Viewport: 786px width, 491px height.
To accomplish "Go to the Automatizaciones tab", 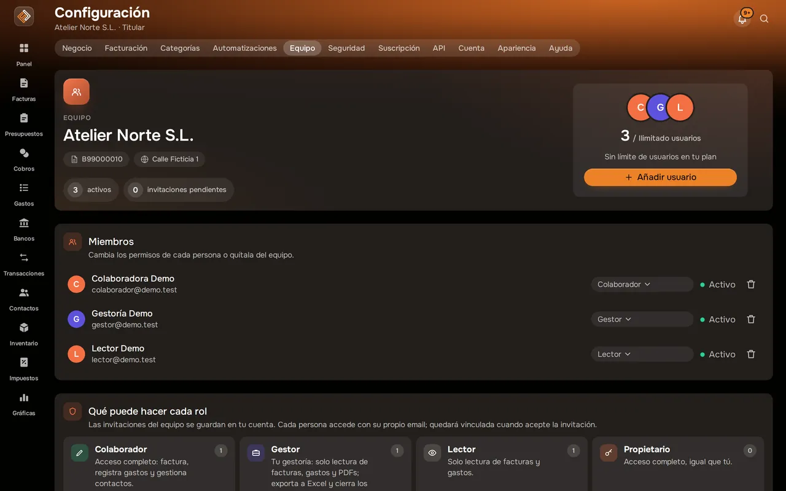I will click(244, 48).
